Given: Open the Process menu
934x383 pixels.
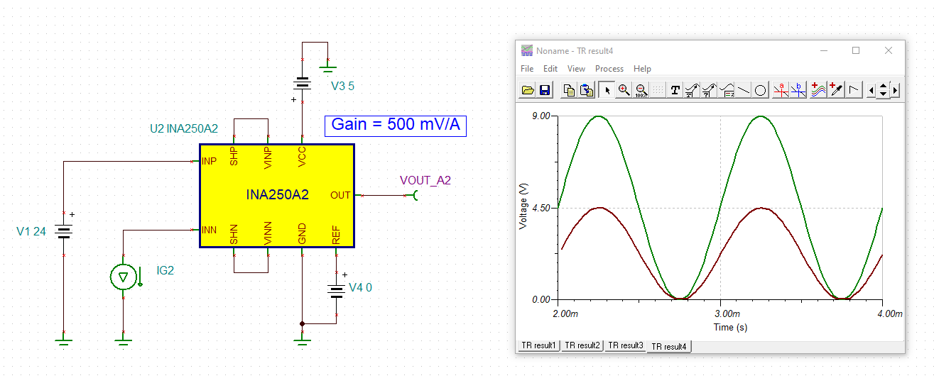Looking at the screenshot, I should [609, 69].
